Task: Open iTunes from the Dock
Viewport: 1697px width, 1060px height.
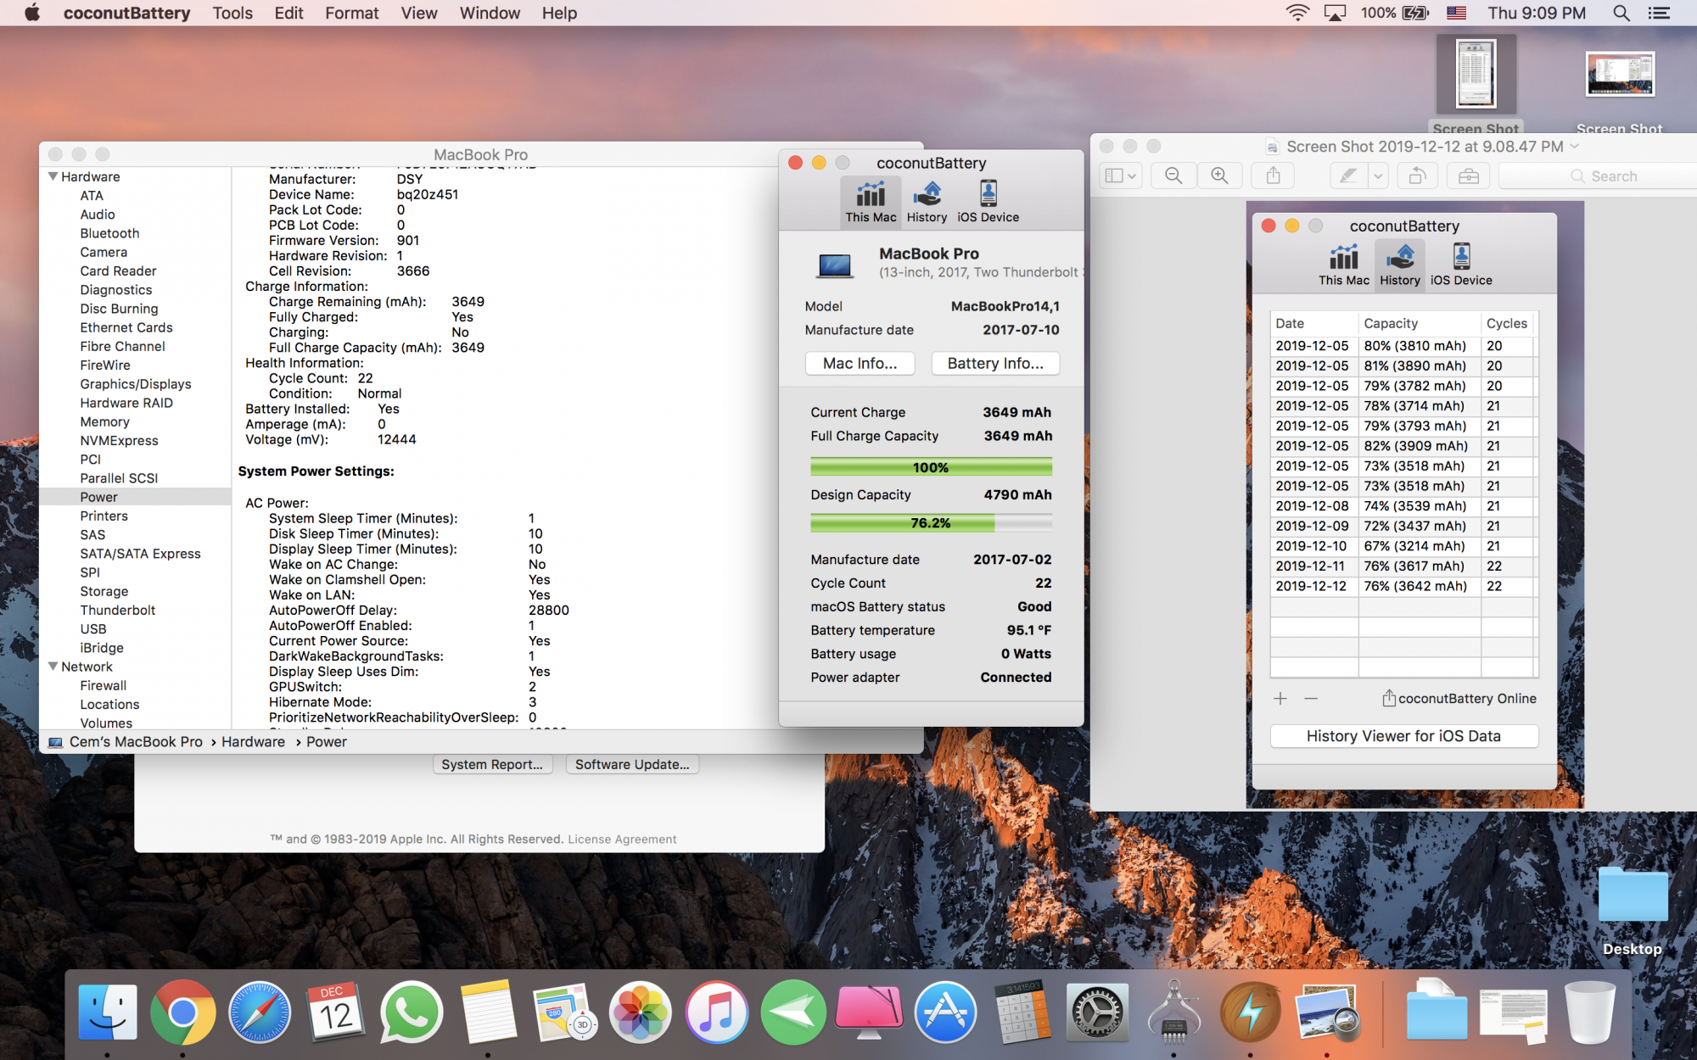Action: tap(717, 1013)
